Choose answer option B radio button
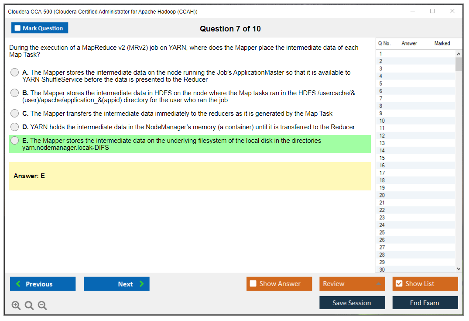 (x=15, y=93)
